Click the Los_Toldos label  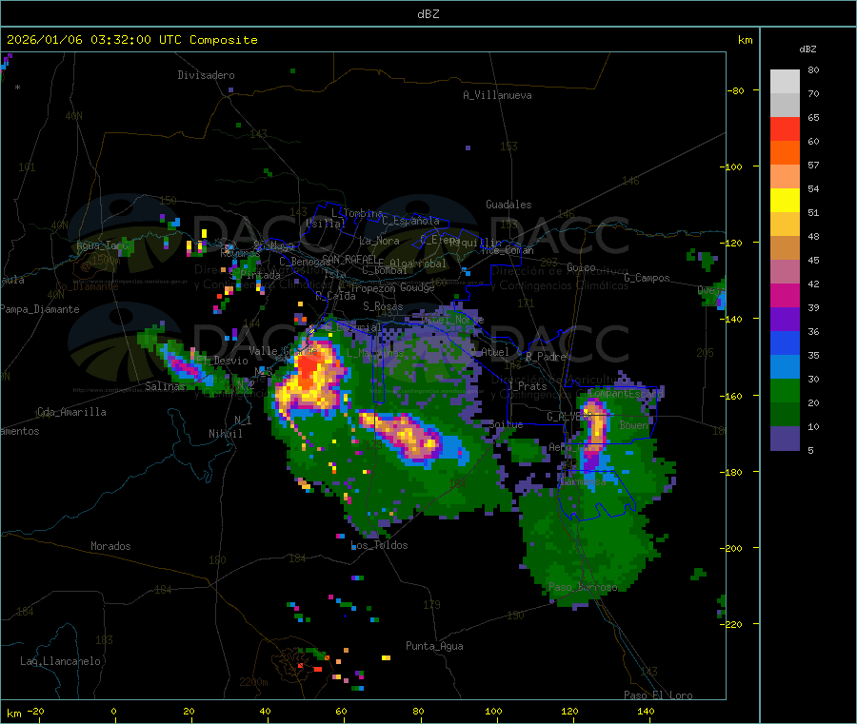pyautogui.click(x=379, y=545)
